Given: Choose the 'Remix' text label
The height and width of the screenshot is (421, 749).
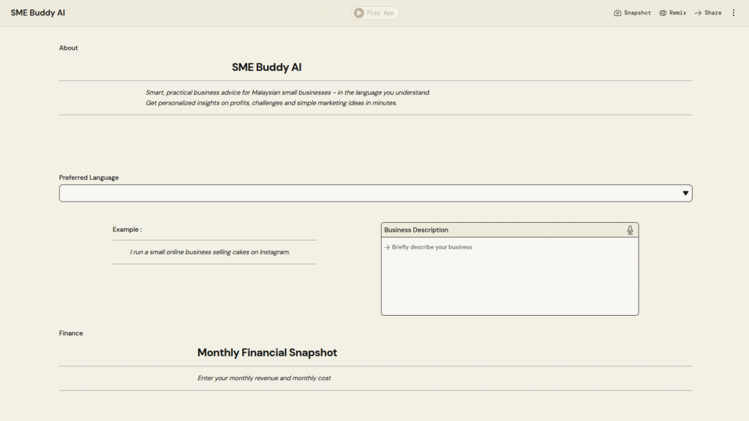Looking at the screenshot, I should coord(677,13).
